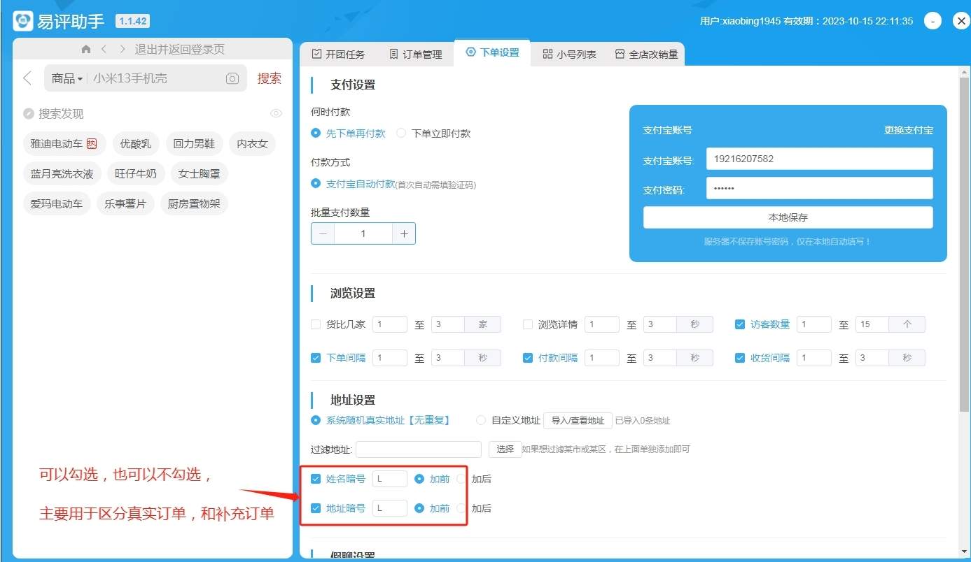Go forward with the right chevron arrow
Viewport: 971px width, 562px height.
123,49
